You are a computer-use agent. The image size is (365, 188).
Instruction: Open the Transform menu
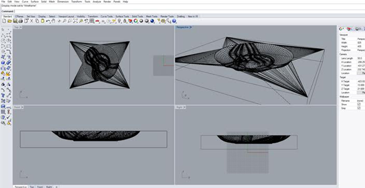coord(77,2)
